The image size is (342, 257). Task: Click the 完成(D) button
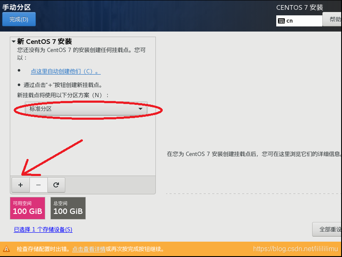tap(19, 19)
